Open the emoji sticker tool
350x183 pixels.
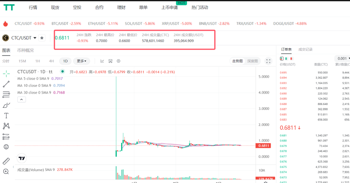click(x=6, y=147)
